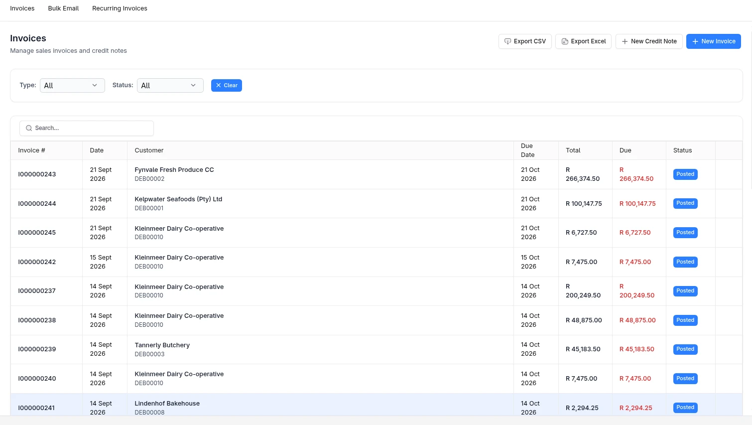Click the plus icon on New Invoice
The height and width of the screenshot is (425, 752).
pos(695,41)
